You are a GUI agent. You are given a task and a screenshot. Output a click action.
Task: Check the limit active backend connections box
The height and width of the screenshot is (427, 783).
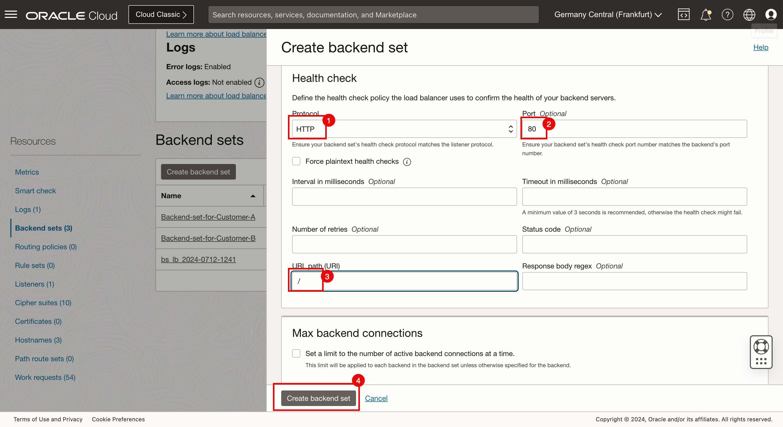click(296, 353)
